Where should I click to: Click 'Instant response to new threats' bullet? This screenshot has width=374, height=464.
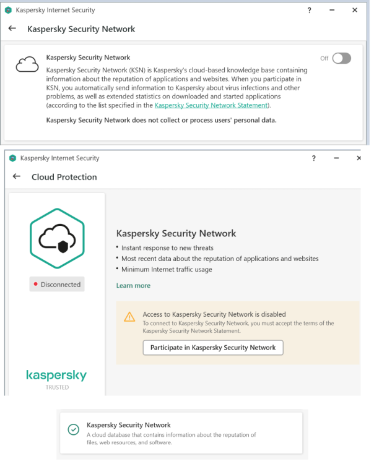pyautogui.click(x=167, y=248)
